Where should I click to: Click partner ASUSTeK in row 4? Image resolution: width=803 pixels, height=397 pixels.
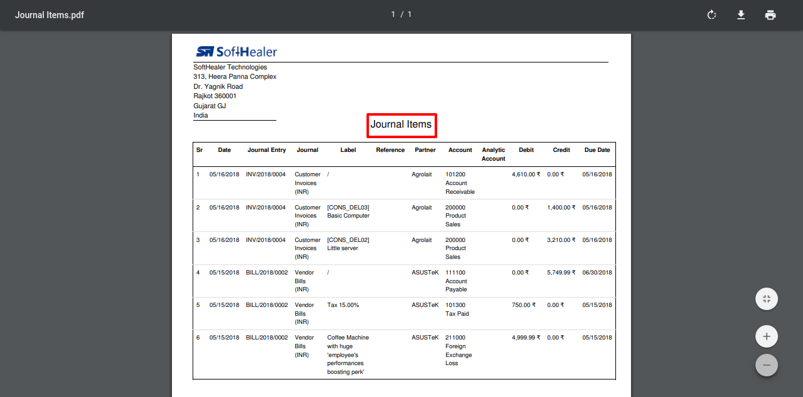[x=425, y=273]
